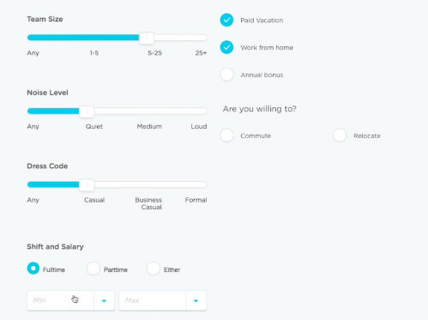Image resolution: width=428 pixels, height=320 pixels.
Task: Set Team Size to 25+ label
Action: coord(201,53)
